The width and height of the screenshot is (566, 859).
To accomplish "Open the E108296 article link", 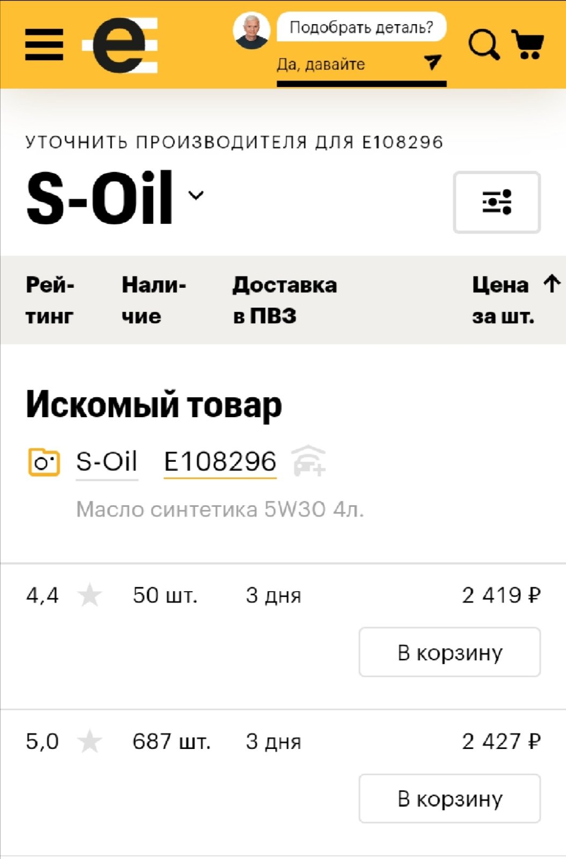I will click(220, 462).
